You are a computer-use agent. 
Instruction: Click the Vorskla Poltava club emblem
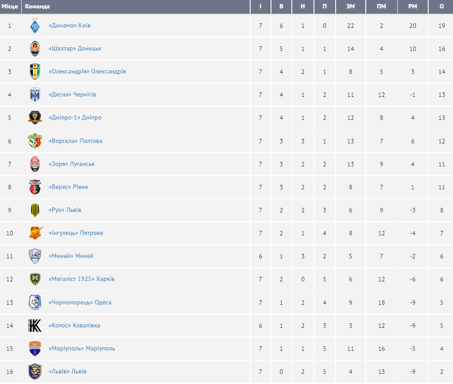[35, 141]
